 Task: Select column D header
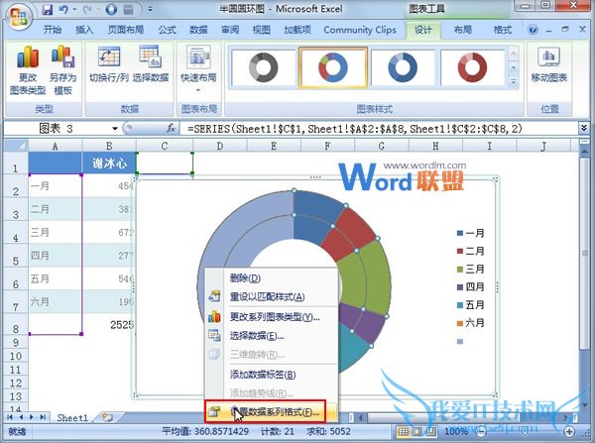pos(220,146)
